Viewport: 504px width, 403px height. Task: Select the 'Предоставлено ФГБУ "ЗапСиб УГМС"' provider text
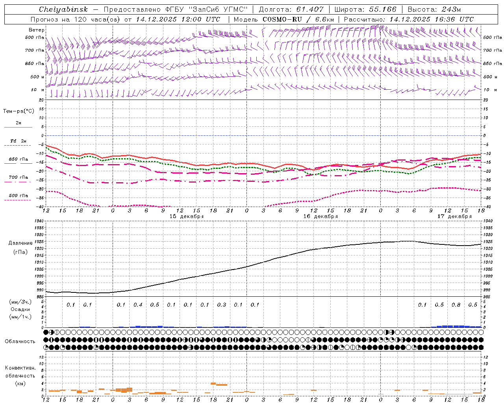(176, 9)
